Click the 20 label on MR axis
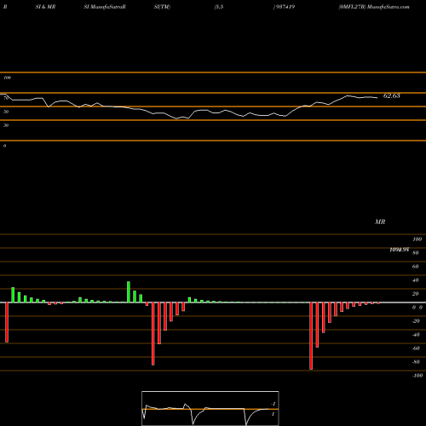The image size is (426, 426). [416, 294]
